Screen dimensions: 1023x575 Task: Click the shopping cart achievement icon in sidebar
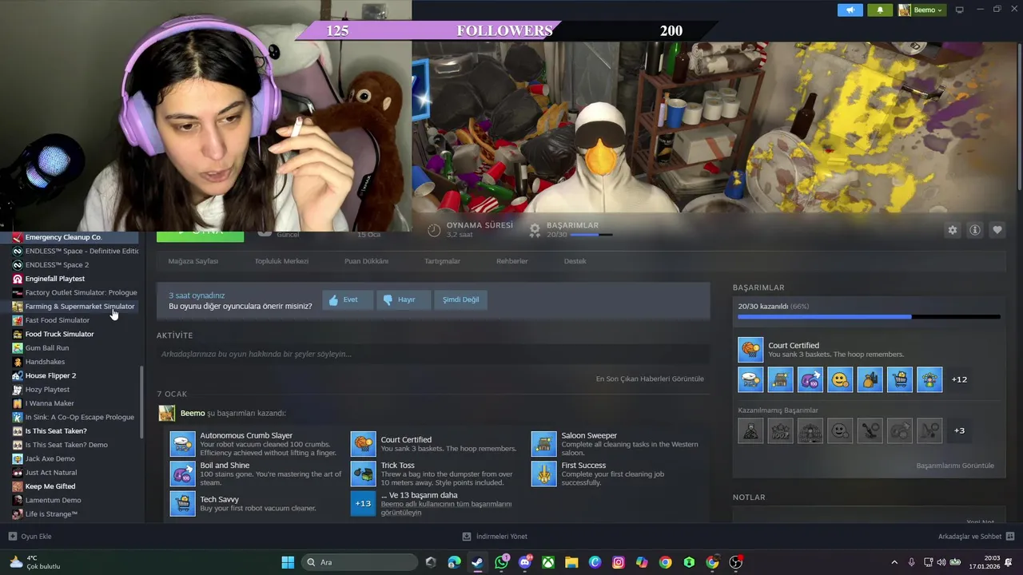[900, 379]
